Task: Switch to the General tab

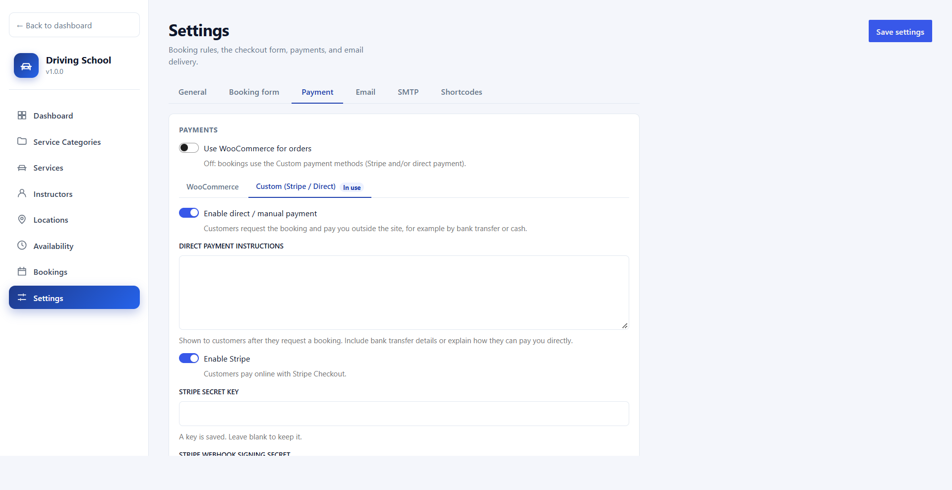Action: [x=192, y=92]
